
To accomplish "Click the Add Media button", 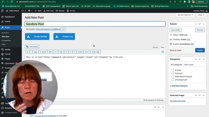I will [x=32, y=47].
